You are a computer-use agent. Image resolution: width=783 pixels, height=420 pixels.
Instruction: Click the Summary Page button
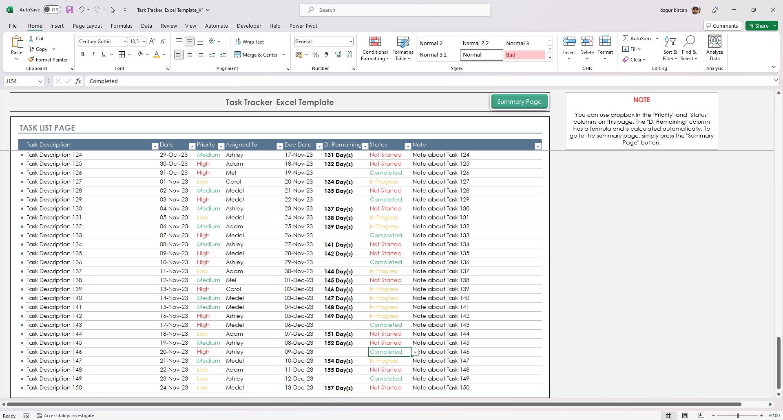pyautogui.click(x=519, y=101)
